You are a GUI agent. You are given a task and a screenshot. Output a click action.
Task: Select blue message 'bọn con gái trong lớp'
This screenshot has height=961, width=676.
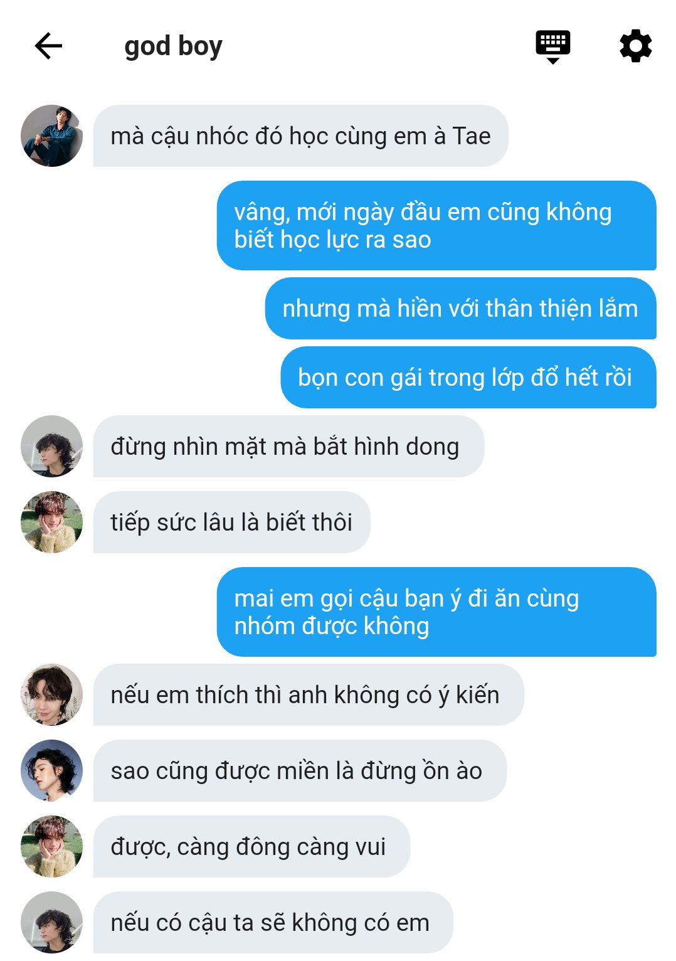468,377
